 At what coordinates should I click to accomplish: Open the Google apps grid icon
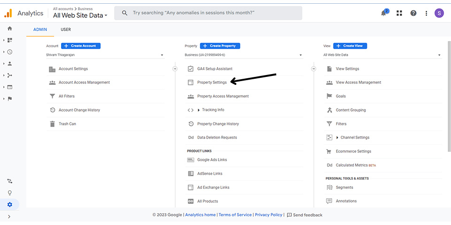[399, 13]
